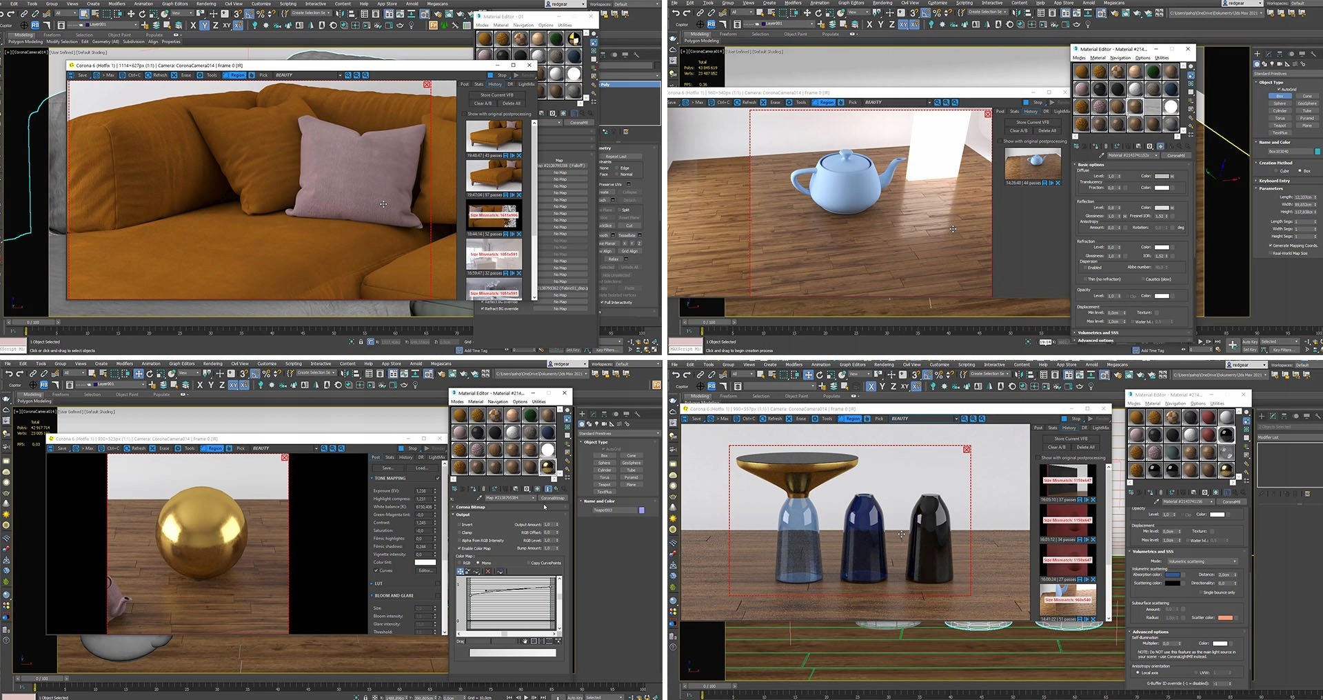
Task: Activate the Region tool in the sofa render window
Action: click(234, 75)
